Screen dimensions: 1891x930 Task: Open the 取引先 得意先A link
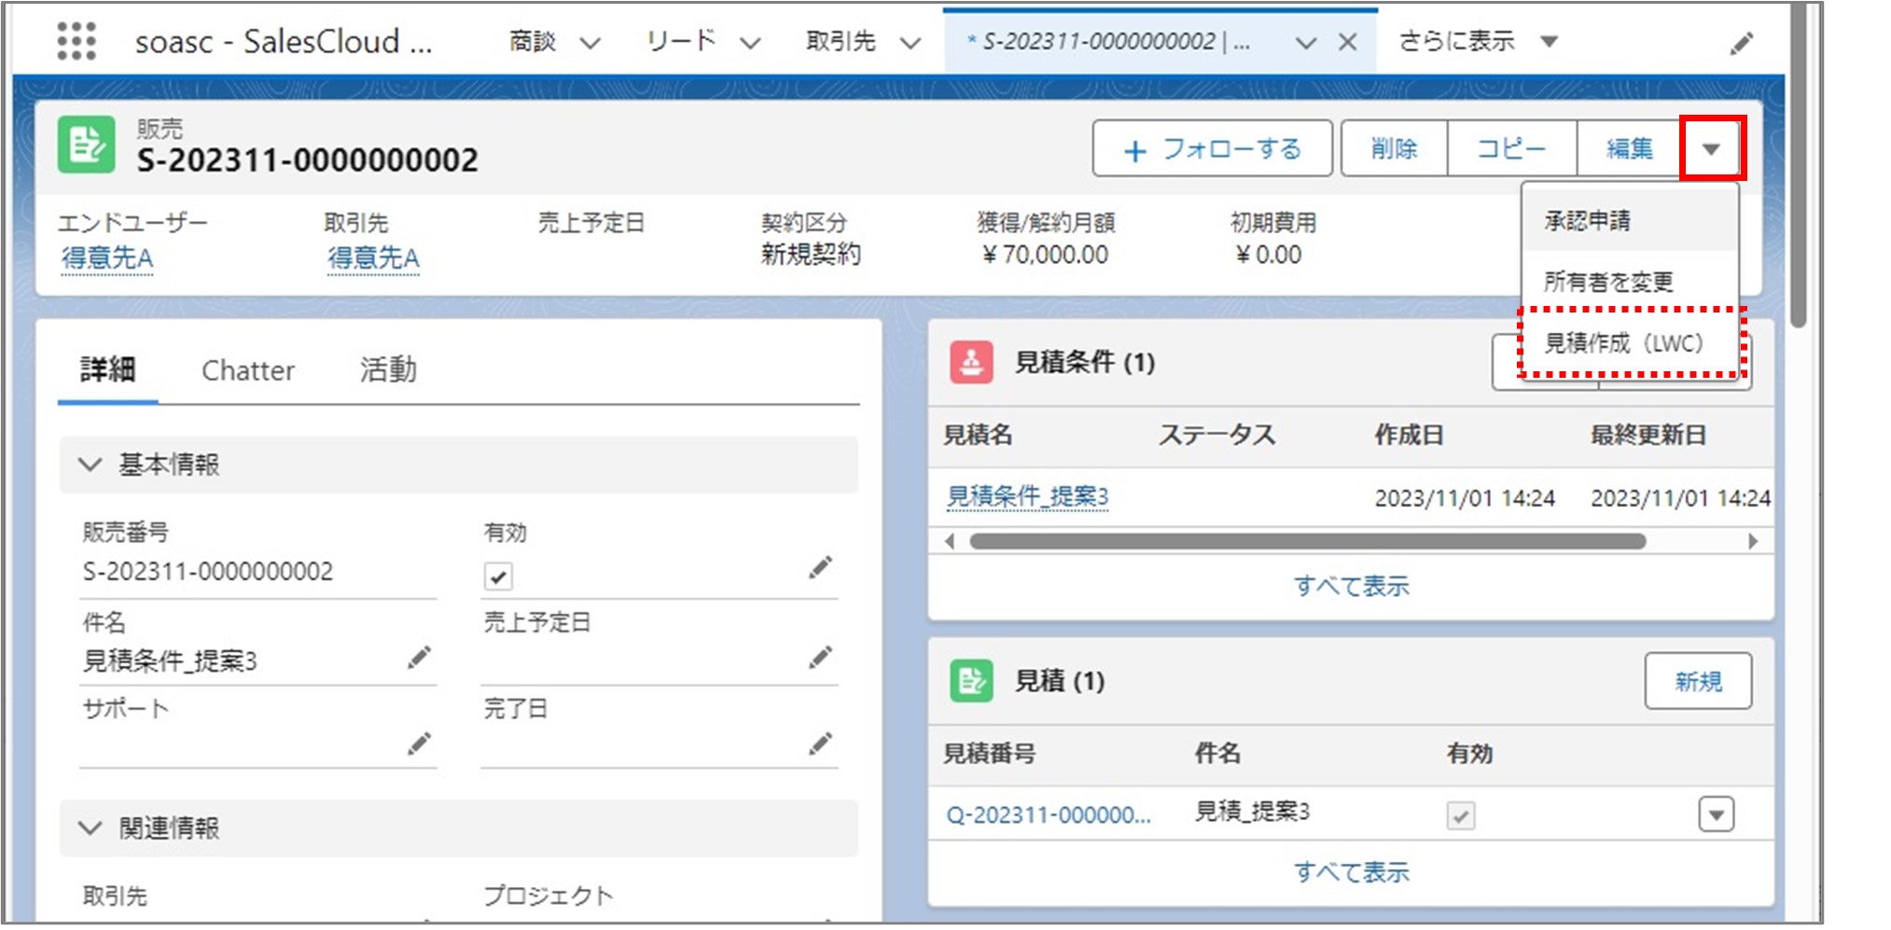pyautogui.click(x=373, y=257)
